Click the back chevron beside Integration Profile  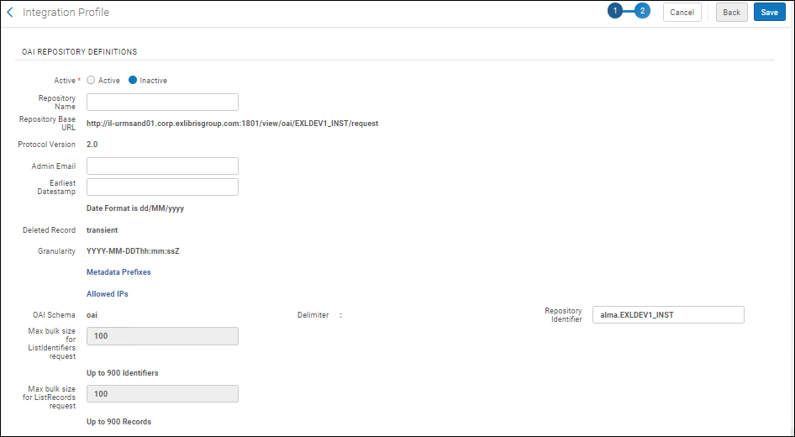click(10, 13)
